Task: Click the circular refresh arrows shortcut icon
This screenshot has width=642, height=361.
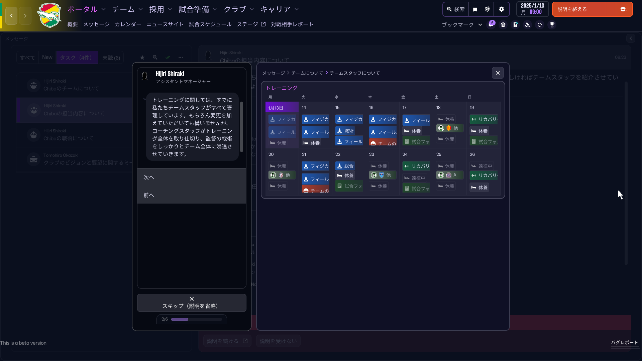Action: pos(540,25)
